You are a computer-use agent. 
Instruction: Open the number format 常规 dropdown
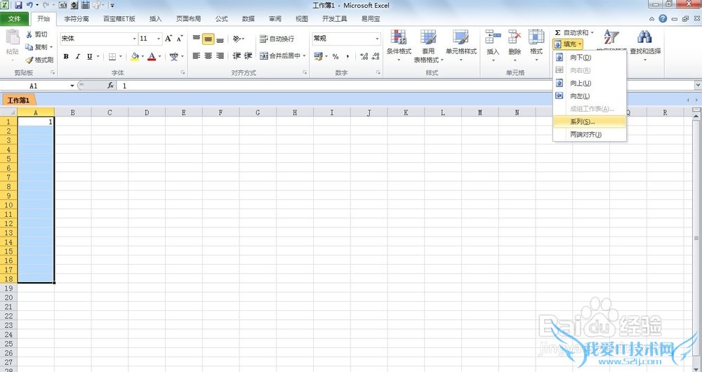[x=377, y=39]
